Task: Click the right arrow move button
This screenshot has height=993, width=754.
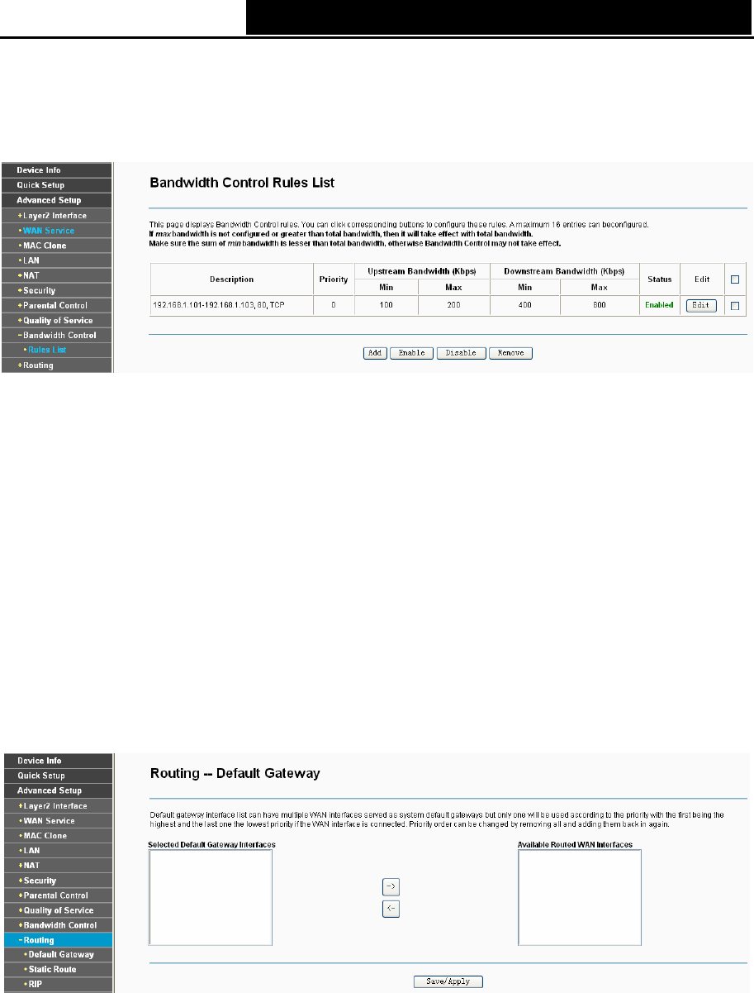Action: tap(391, 886)
